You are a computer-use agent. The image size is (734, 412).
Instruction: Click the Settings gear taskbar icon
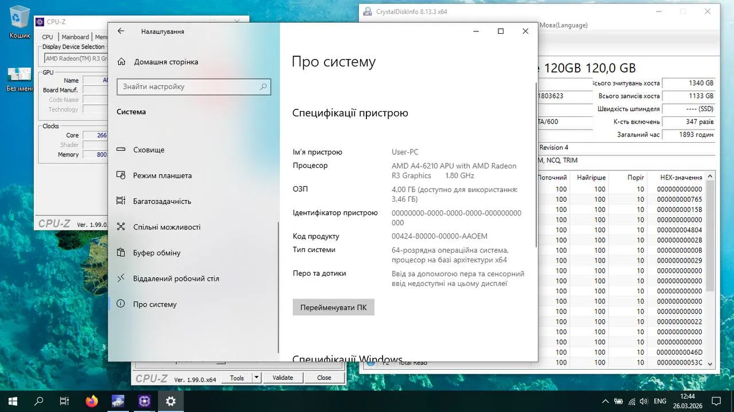170,401
